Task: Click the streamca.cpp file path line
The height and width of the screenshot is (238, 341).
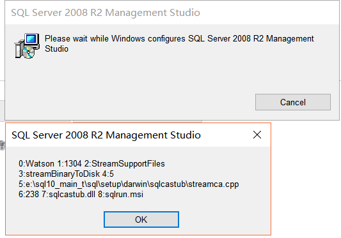Action: tap(129, 184)
